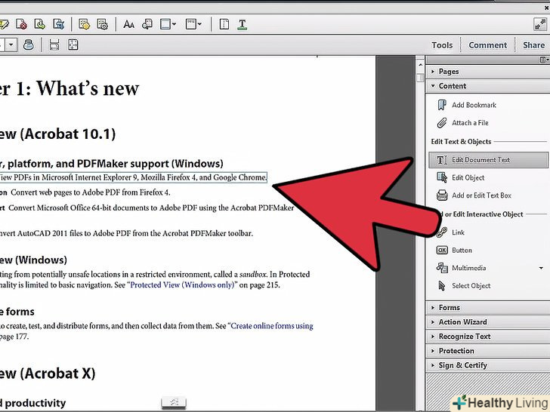Open the Protected View (Windows only) link
The image size is (550, 412).
pos(182,284)
